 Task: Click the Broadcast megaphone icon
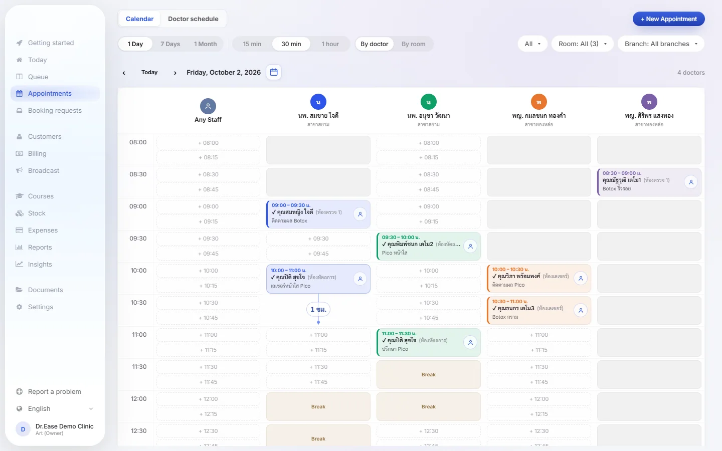click(19, 170)
